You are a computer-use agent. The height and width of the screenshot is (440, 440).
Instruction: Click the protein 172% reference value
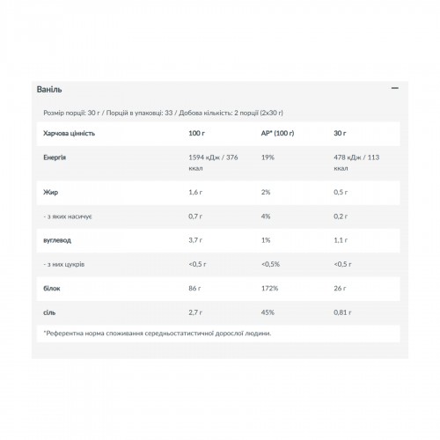(x=269, y=289)
